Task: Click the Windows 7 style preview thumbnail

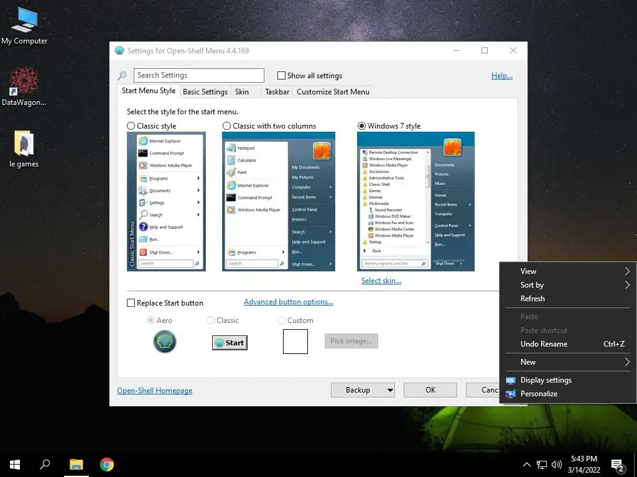Action: (416, 202)
